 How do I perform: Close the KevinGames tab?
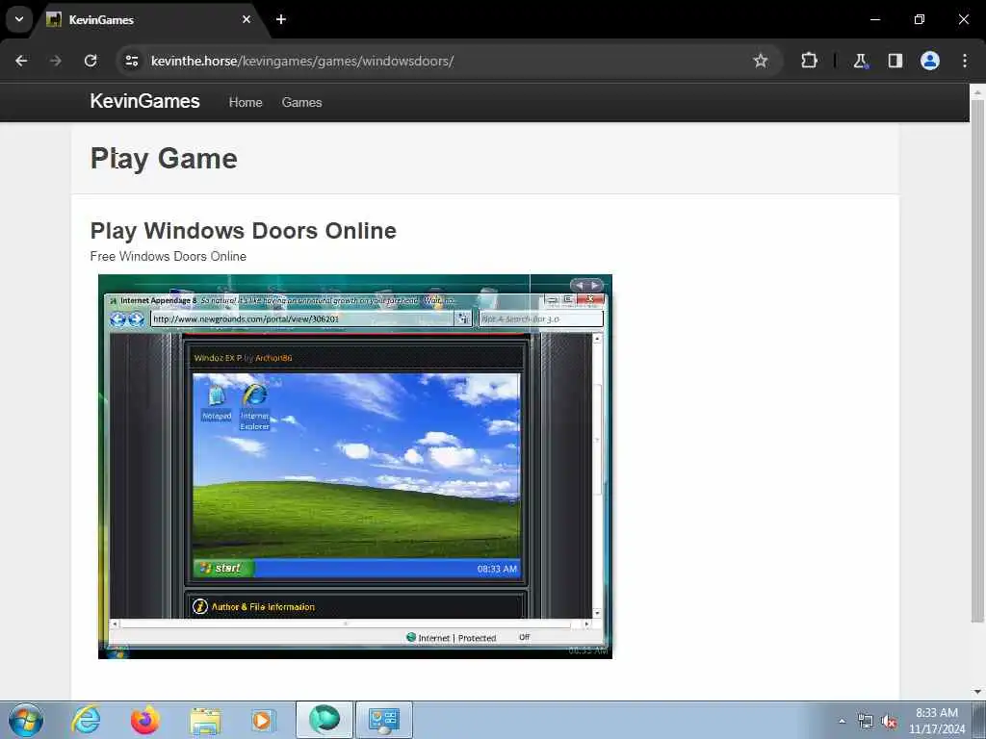point(246,19)
